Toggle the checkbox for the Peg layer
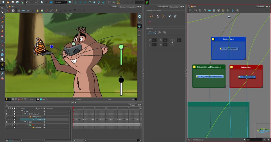271x142 pixels. (15, 111)
